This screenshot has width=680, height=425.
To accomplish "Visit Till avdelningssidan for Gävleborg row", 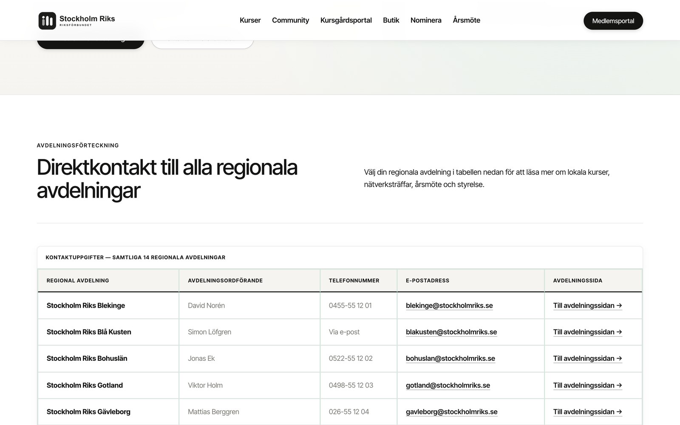I will pyautogui.click(x=588, y=412).
